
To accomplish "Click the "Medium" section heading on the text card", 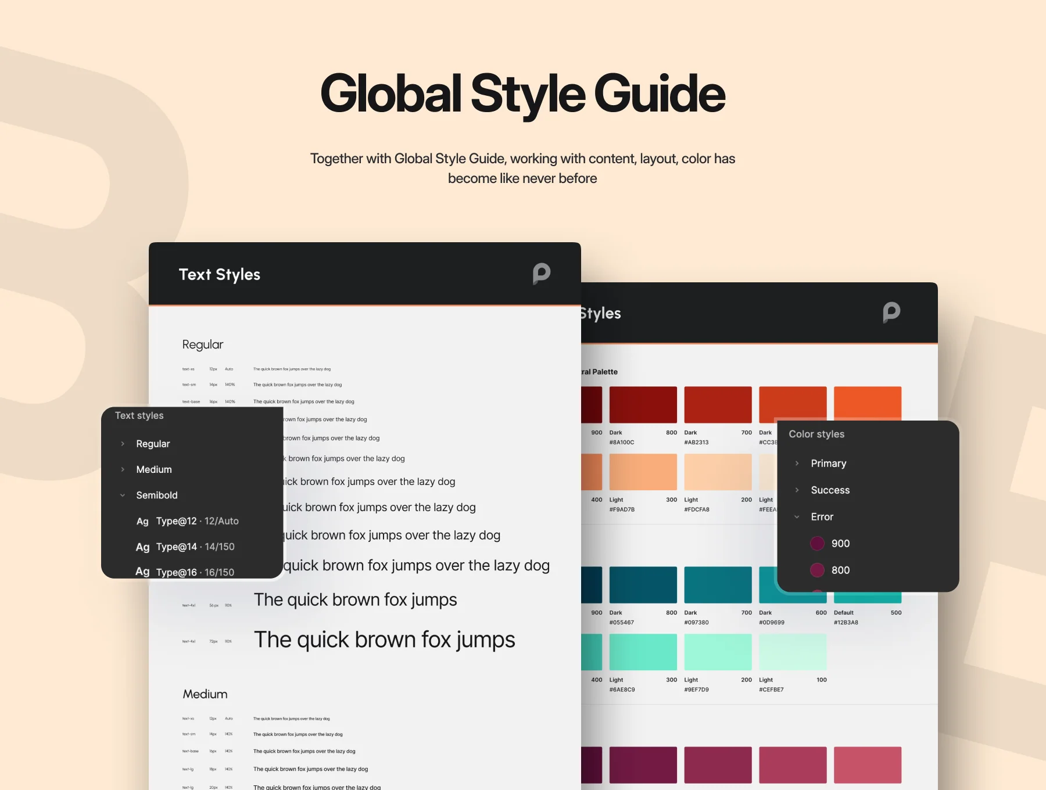I will pyautogui.click(x=205, y=694).
